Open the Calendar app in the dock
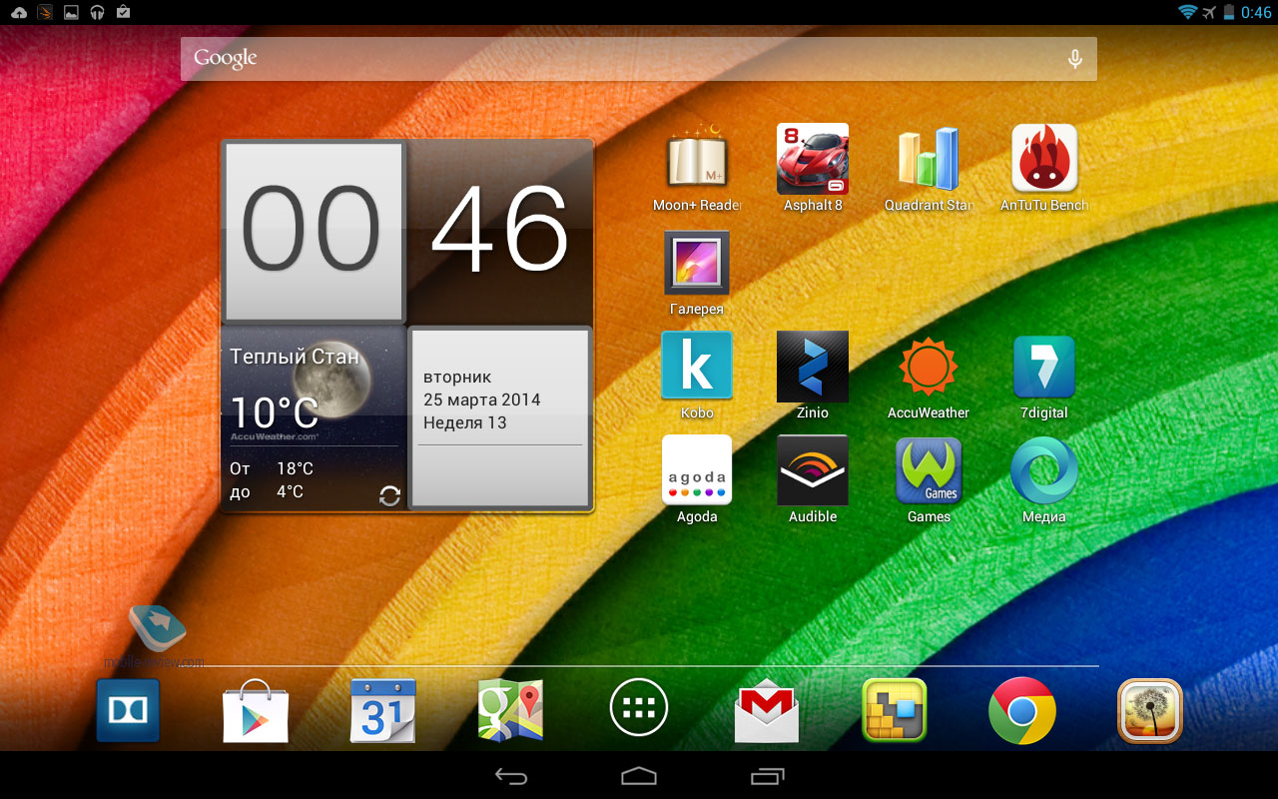Screen dimensions: 1278x799 point(383,710)
